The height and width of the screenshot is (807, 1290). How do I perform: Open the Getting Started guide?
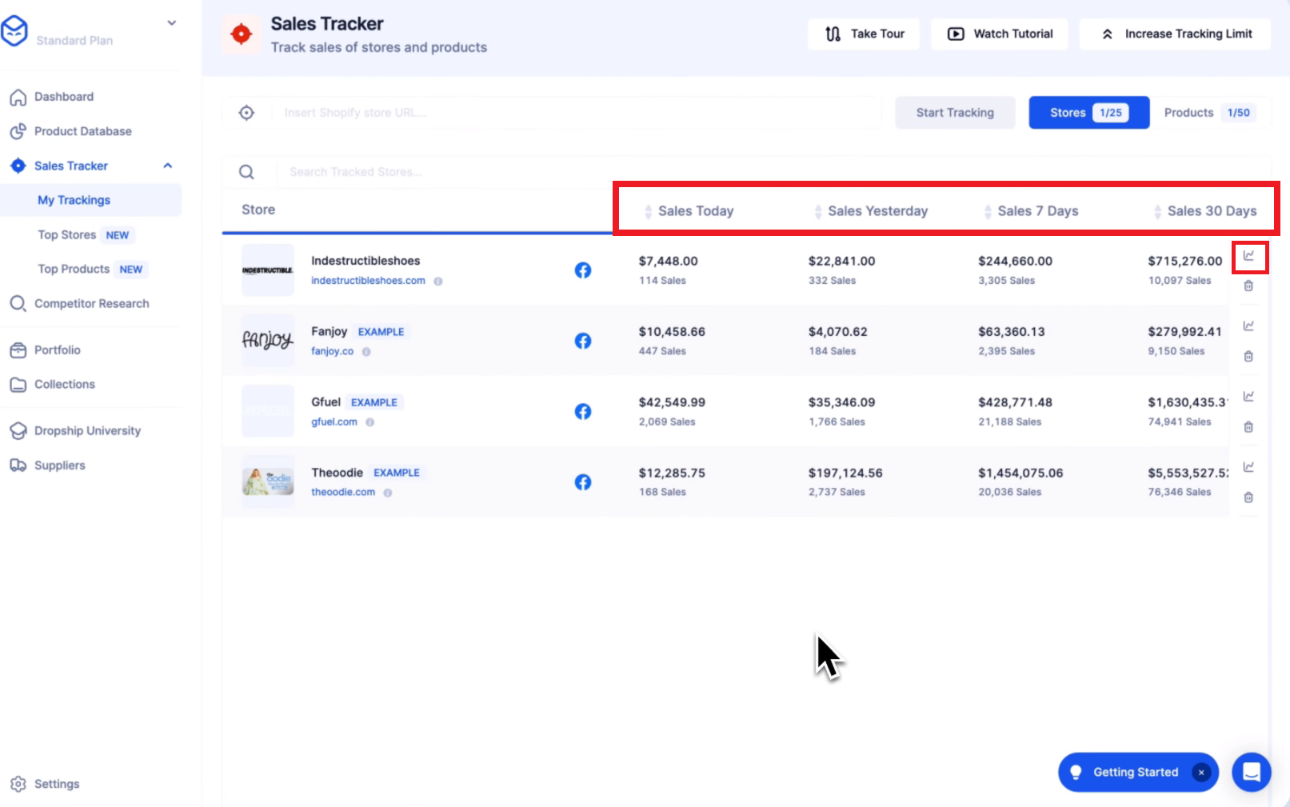click(1136, 773)
